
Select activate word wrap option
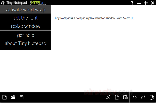point(26,10)
